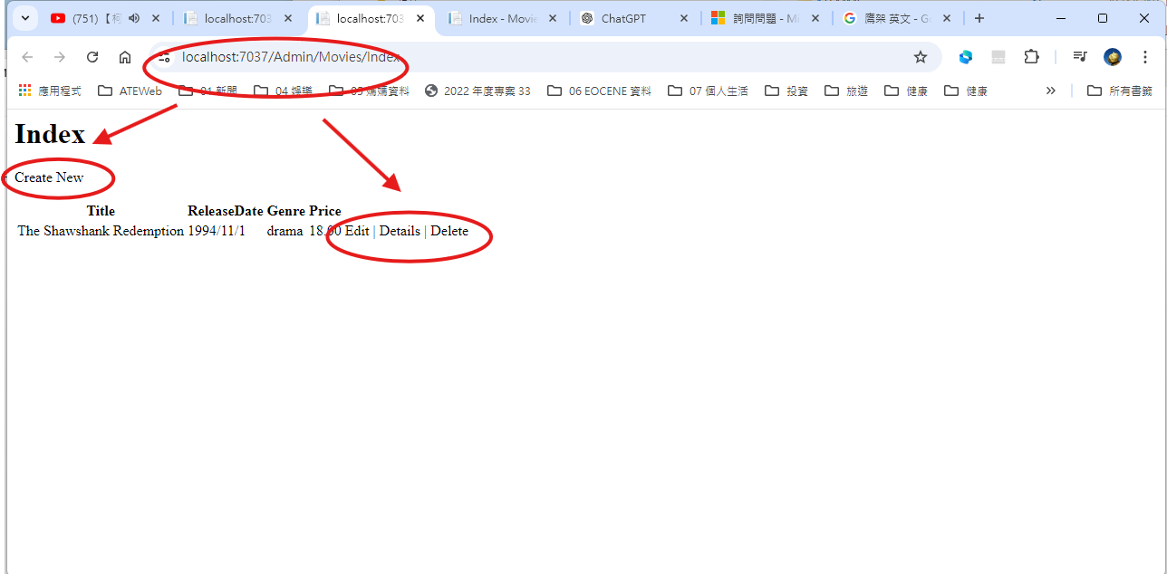Screen dimensions: 1167x574
Task: Open the 所有書籤 all bookmarks folder
Action: [x=1120, y=91]
